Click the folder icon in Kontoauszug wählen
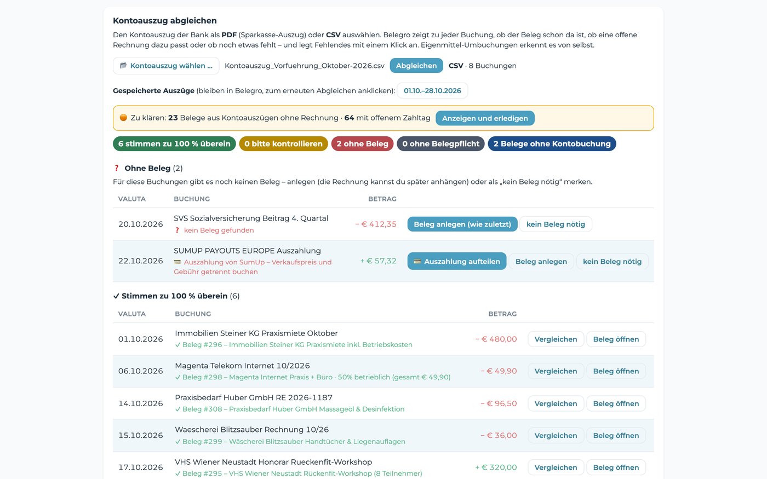767x479 pixels. [123, 66]
